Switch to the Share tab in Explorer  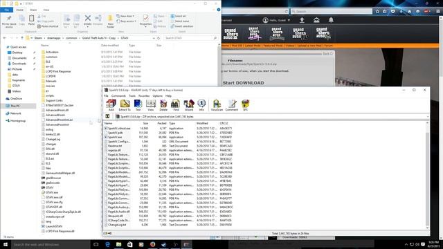33,10
